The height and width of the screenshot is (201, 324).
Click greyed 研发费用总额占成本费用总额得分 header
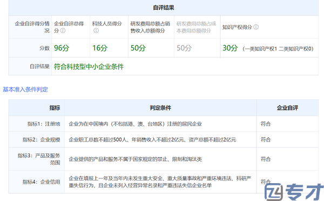(196, 27)
